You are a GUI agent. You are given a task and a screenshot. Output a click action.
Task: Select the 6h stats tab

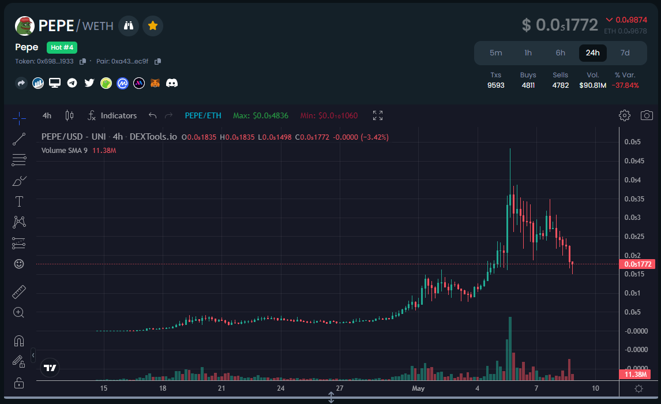click(560, 53)
